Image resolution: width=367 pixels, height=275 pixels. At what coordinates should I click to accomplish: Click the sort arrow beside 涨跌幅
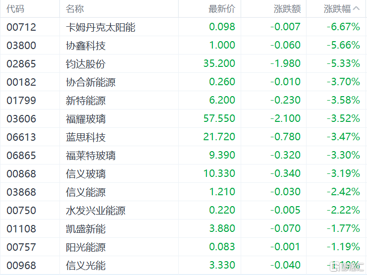pos(357,8)
